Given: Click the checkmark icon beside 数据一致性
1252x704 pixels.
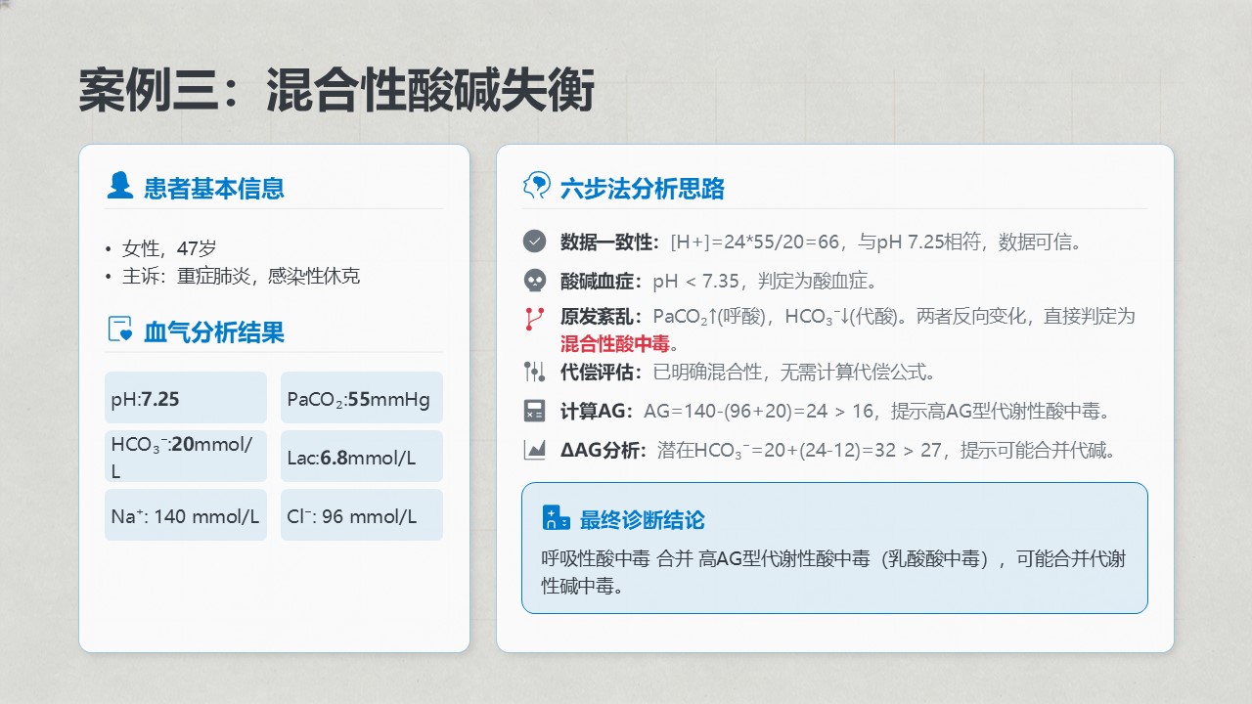Looking at the screenshot, I should pyautogui.click(x=534, y=242).
